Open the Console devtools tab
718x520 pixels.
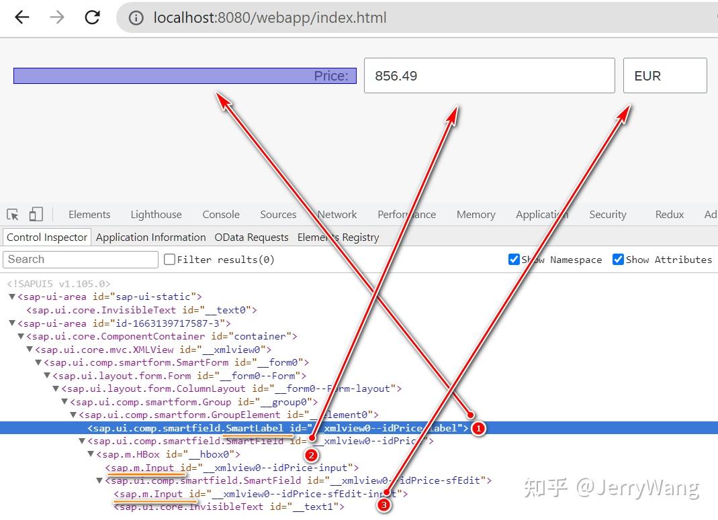point(221,215)
